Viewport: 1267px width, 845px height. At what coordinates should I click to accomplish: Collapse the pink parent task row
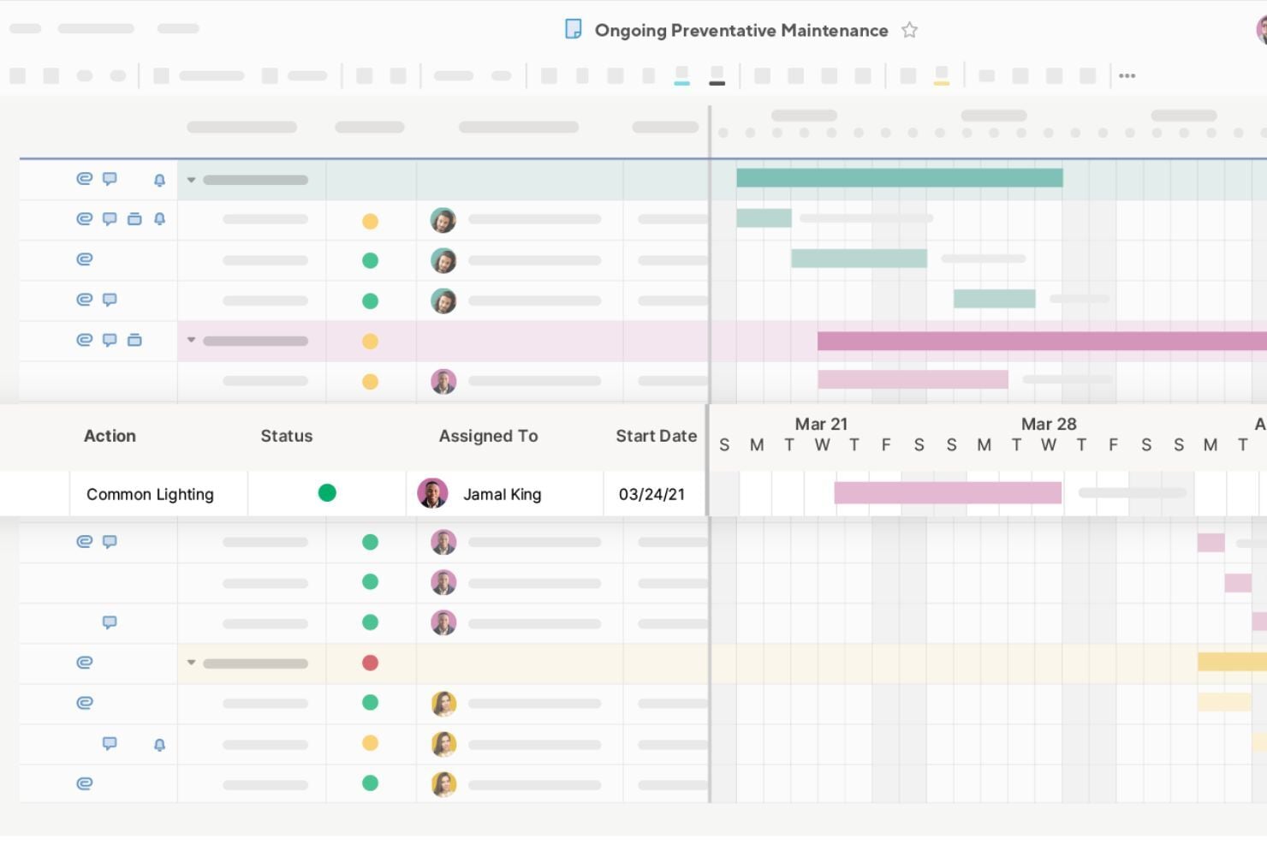point(191,339)
